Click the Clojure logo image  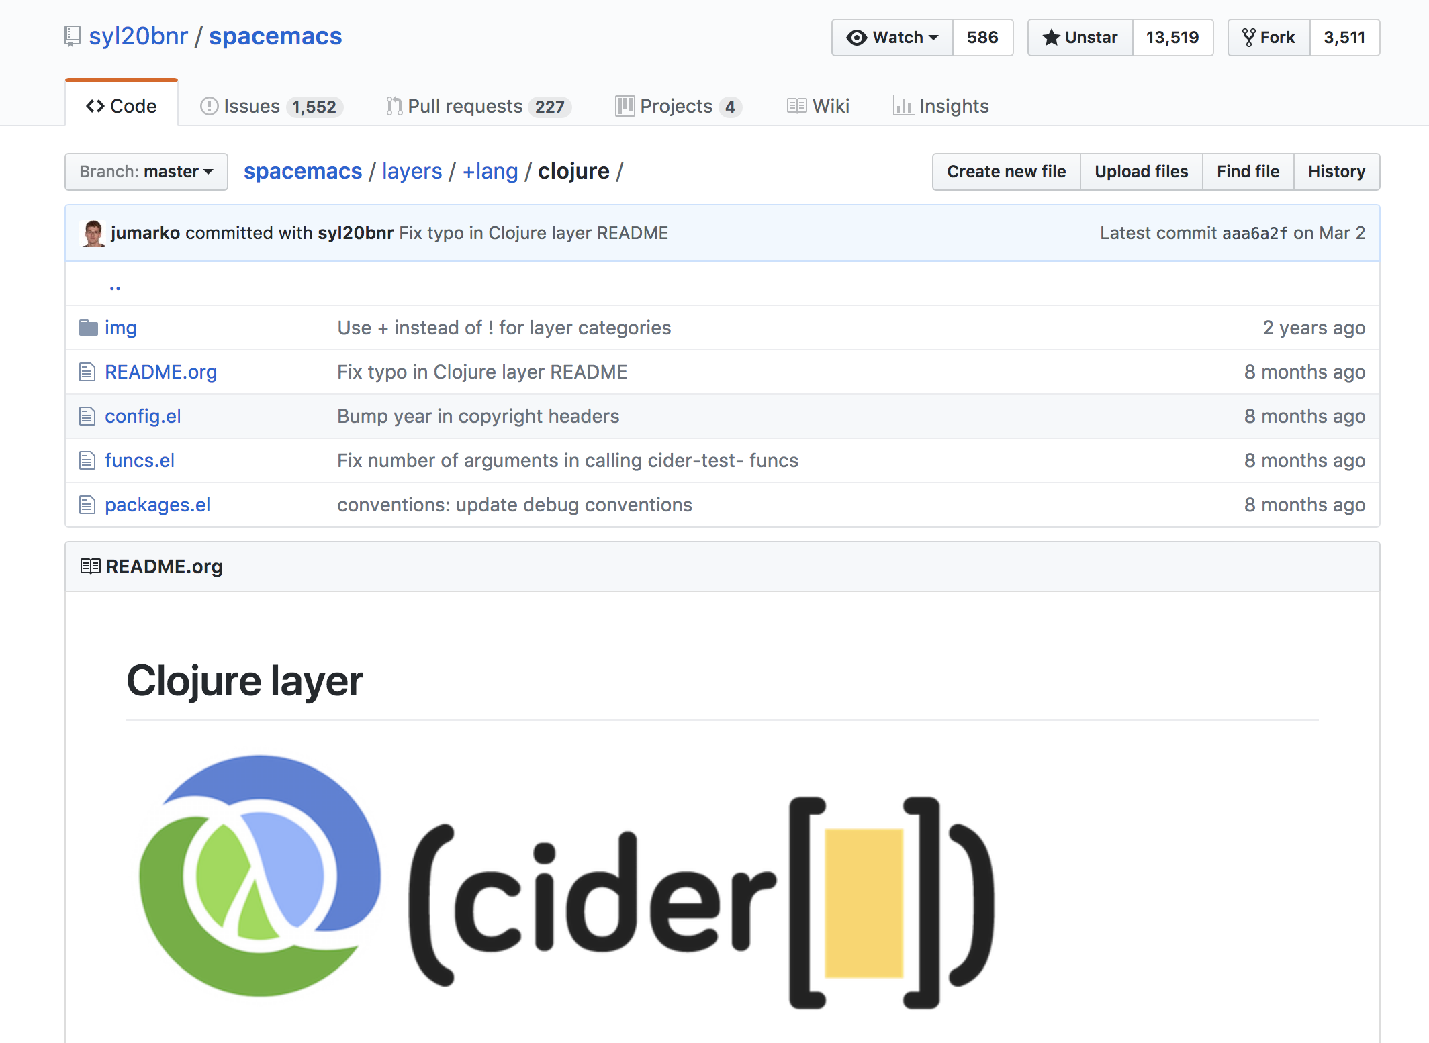(x=259, y=876)
